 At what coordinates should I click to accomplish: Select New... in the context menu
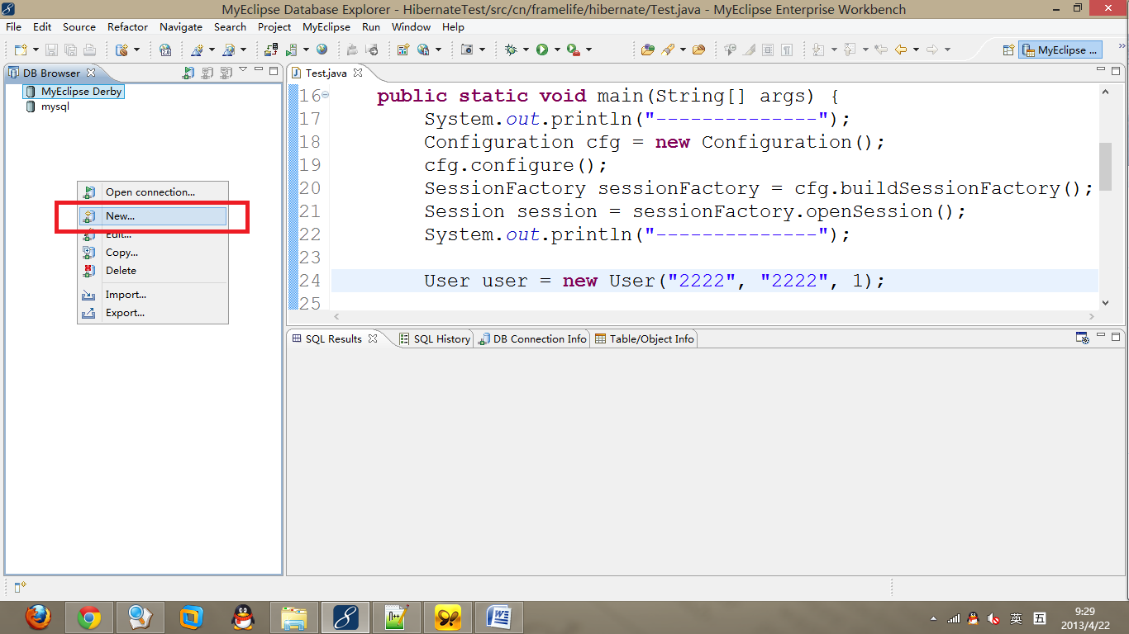[120, 216]
